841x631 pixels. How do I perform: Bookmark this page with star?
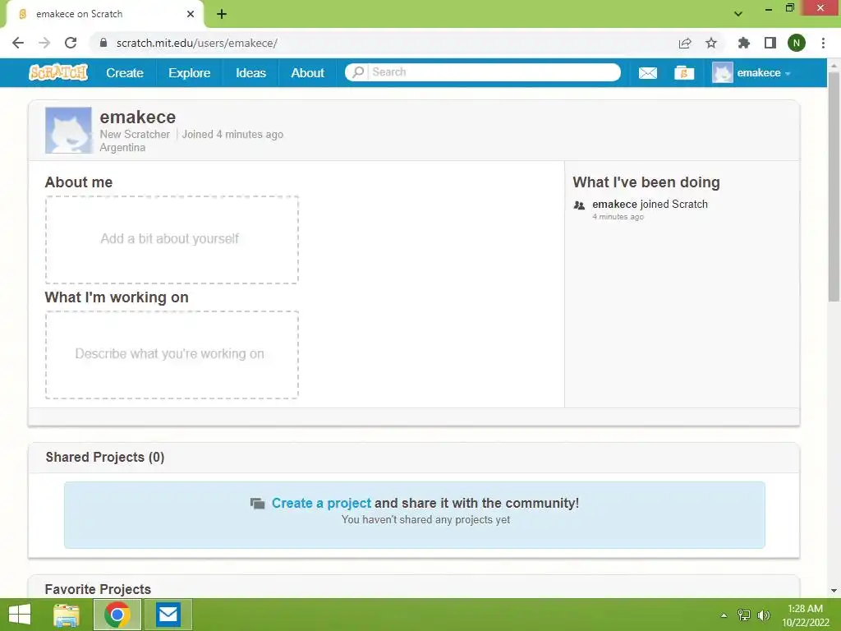711,43
